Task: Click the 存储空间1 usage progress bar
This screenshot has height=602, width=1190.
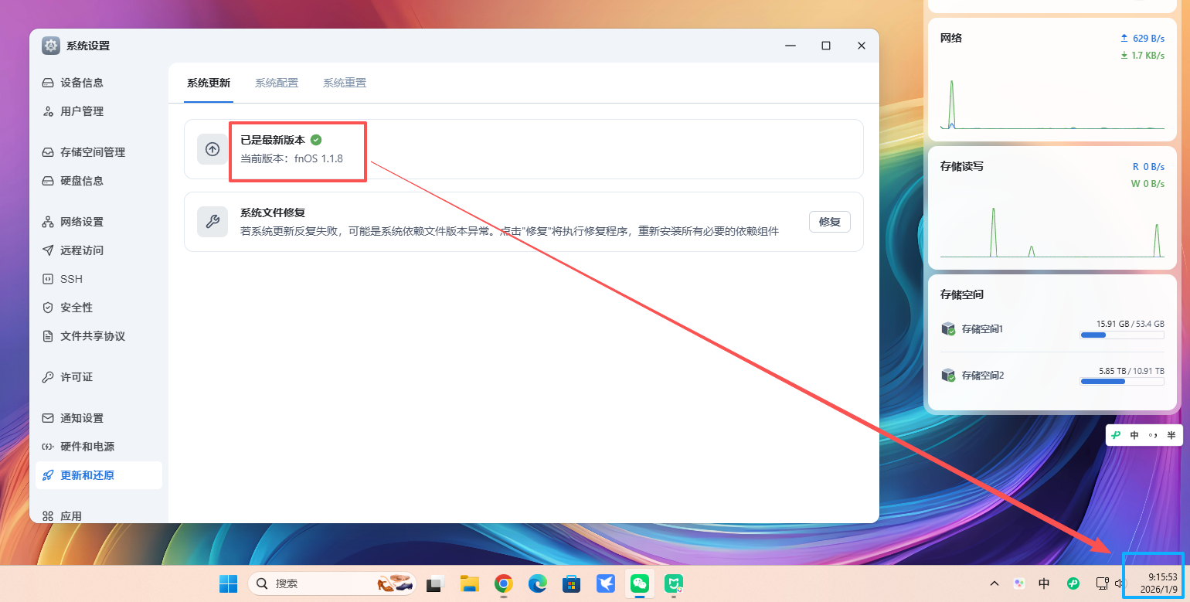Action: click(x=1121, y=335)
